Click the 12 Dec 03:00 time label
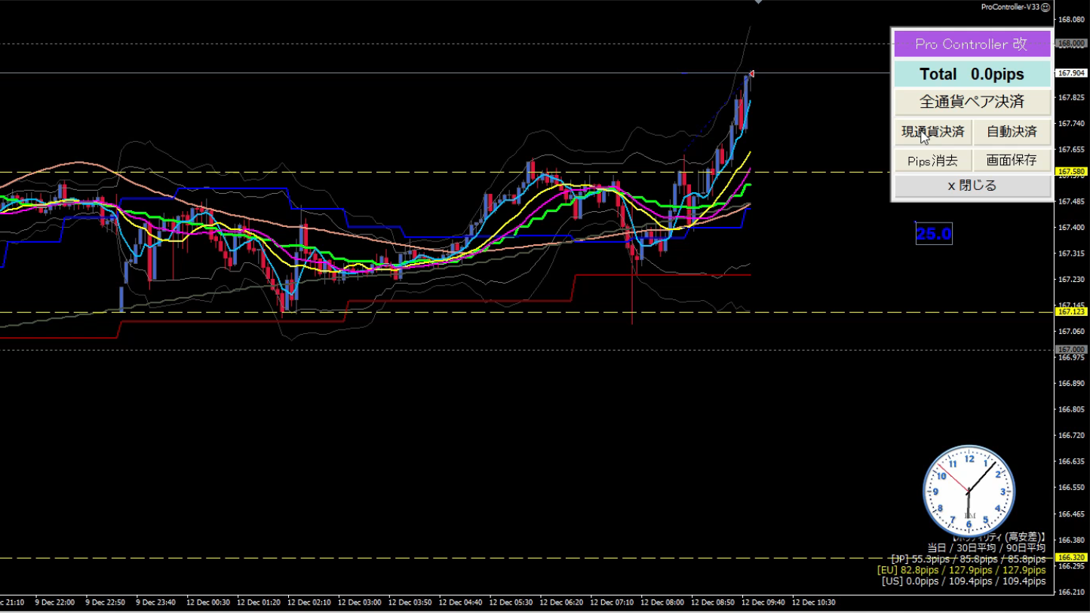1090x613 pixels. 359,602
